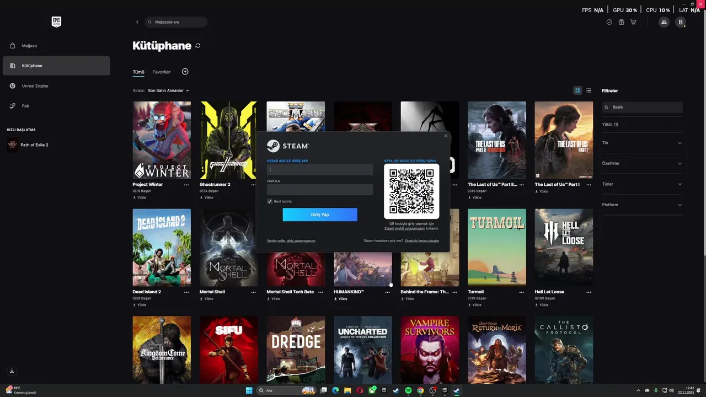Open the Dead Island 2 cover thumbnail
The image size is (706, 397).
(162, 248)
